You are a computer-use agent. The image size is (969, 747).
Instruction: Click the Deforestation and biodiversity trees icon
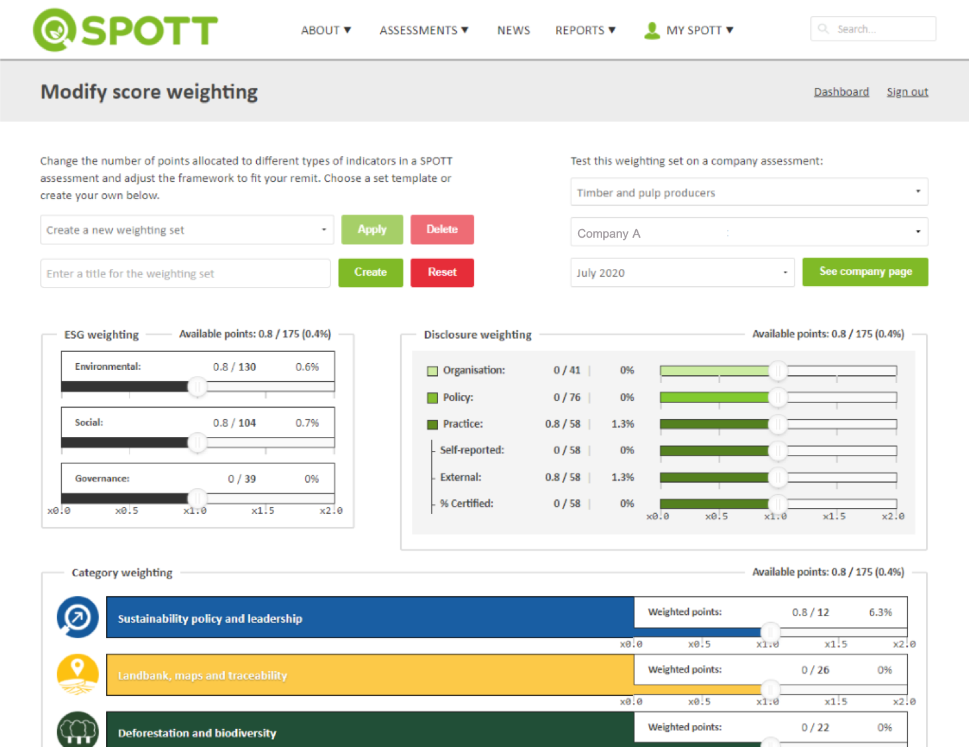76,731
